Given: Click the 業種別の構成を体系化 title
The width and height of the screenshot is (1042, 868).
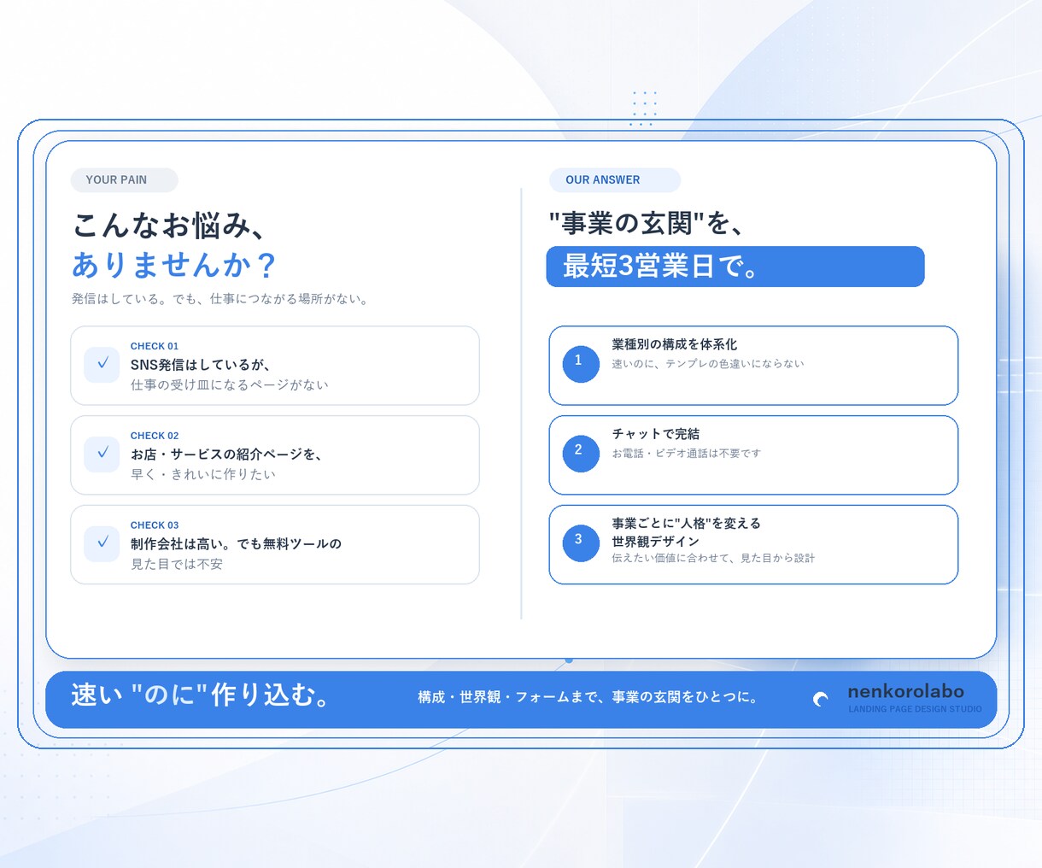Looking at the screenshot, I should click(675, 344).
